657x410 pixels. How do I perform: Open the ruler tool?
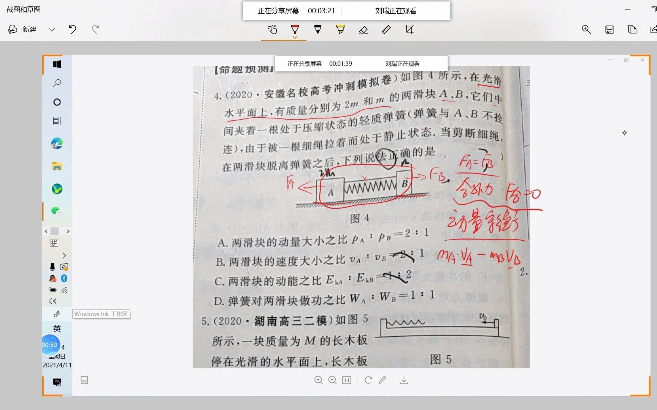click(386, 30)
